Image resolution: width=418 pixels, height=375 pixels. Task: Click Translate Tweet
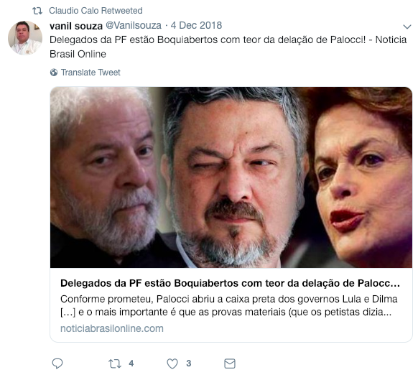pyautogui.click(x=90, y=73)
